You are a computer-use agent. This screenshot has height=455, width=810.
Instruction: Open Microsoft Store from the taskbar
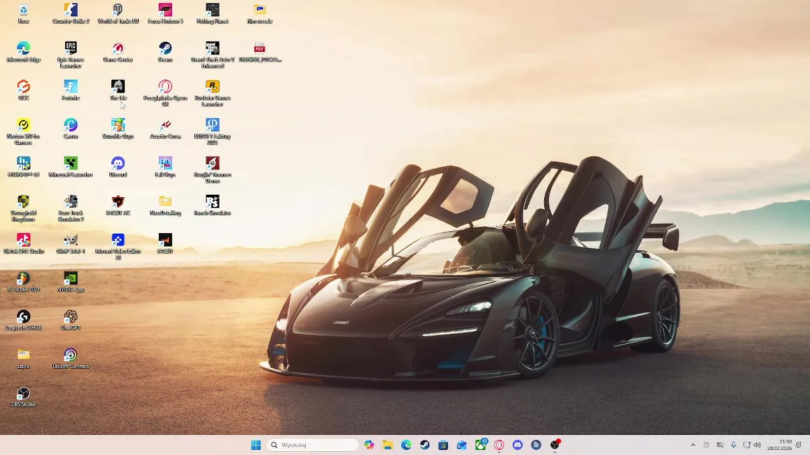pos(443,445)
